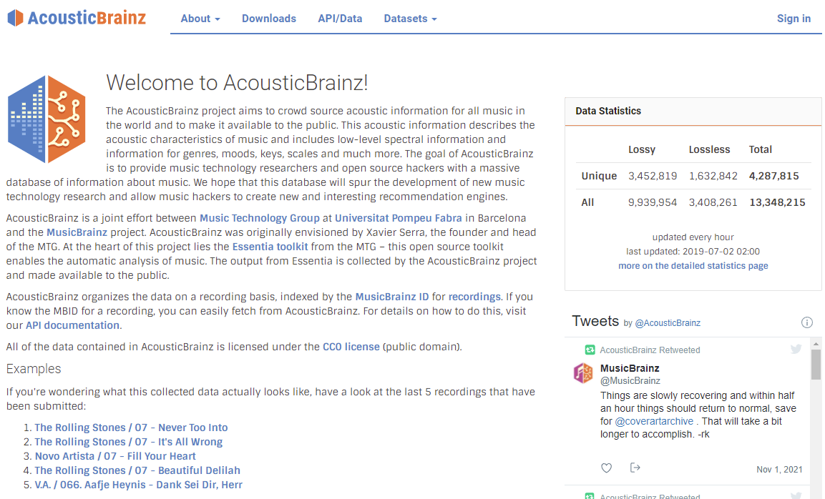Open the CC0 license link
This screenshot has width=825, height=499.
tap(351, 347)
